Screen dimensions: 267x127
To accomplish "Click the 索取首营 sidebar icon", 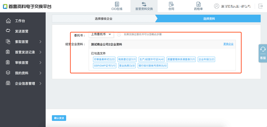I will click(x=8, y=42).
